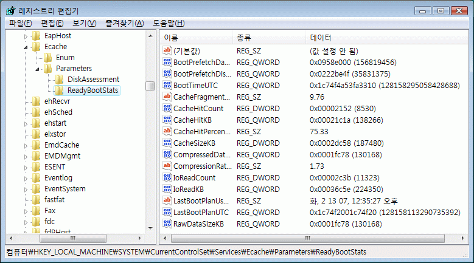The height and width of the screenshot is (263, 474).
Task: Select the LastBootPlanUTC value name
Action: 201,213
